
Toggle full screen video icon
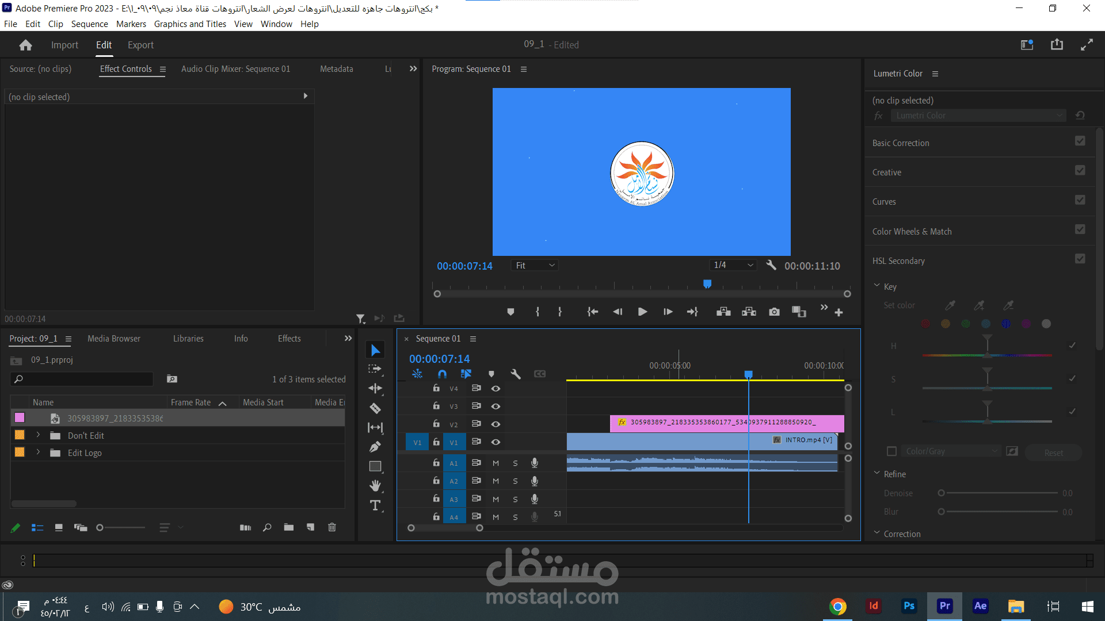point(1087,45)
